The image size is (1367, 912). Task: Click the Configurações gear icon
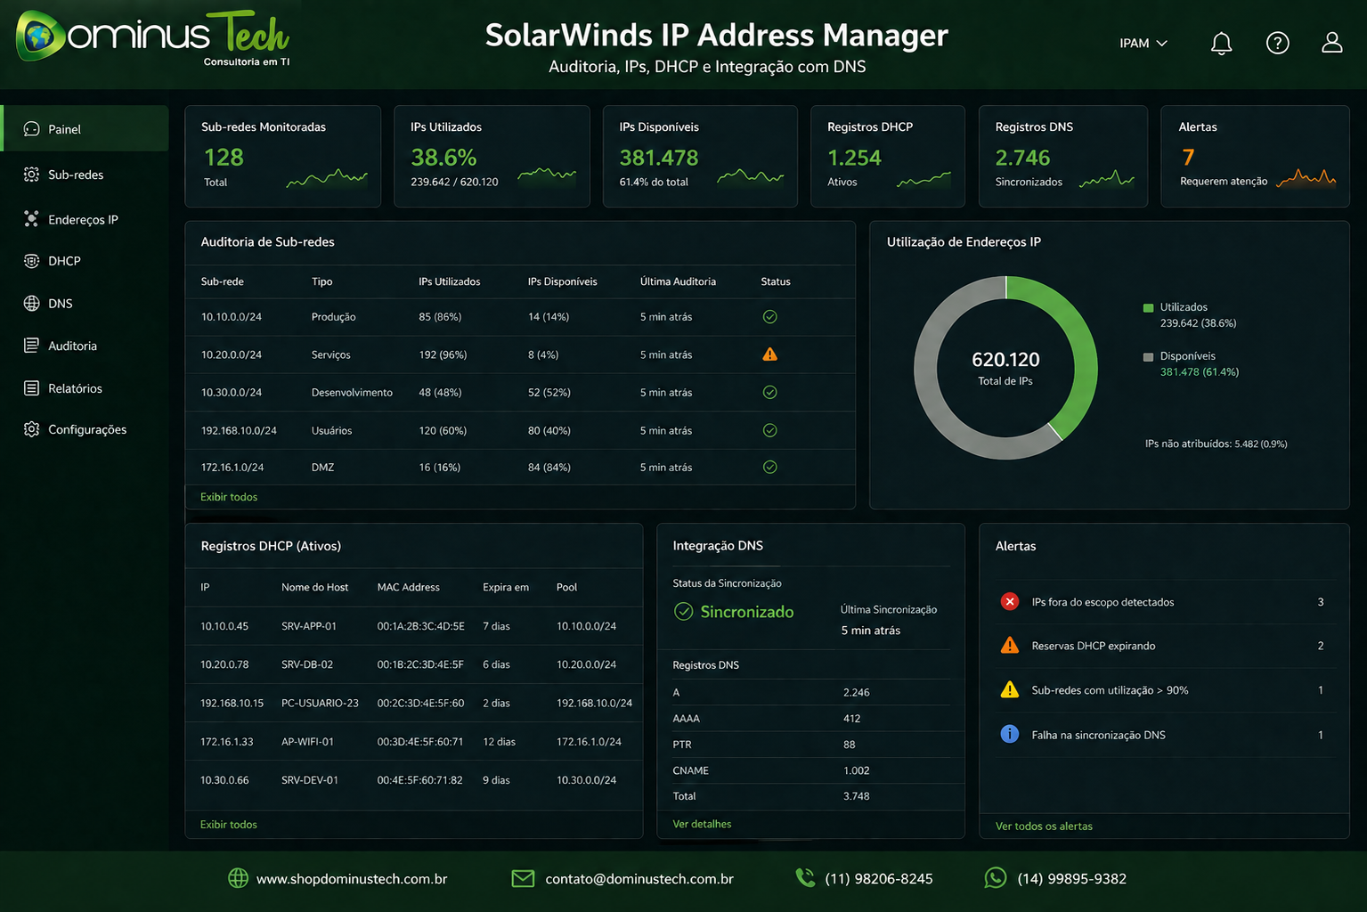click(x=31, y=429)
